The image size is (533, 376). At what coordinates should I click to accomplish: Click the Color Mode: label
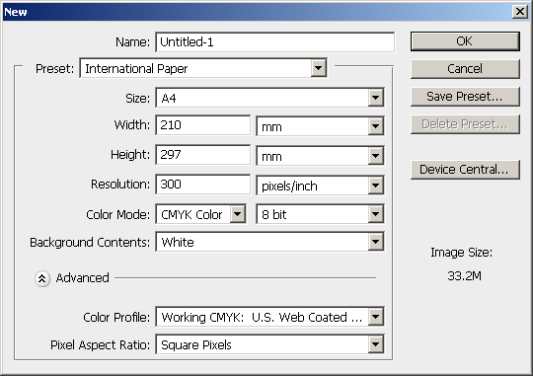118,215
